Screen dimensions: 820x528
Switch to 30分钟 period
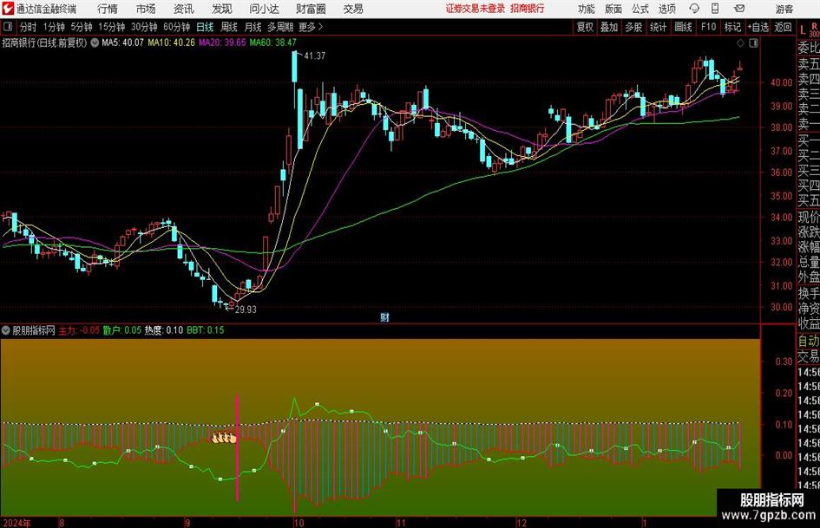coord(144,27)
